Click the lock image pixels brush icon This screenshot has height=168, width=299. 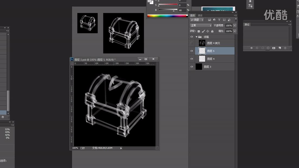coord(203,31)
